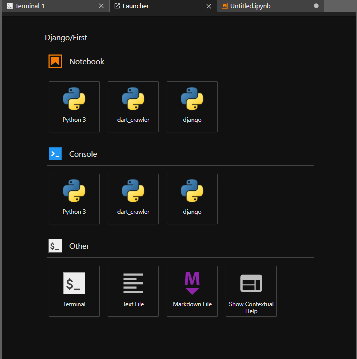Image resolution: width=357 pixels, height=359 pixels.
Task: Click the unsaved dot on Untitled.ipynb tab
Action: click(316, 6)
